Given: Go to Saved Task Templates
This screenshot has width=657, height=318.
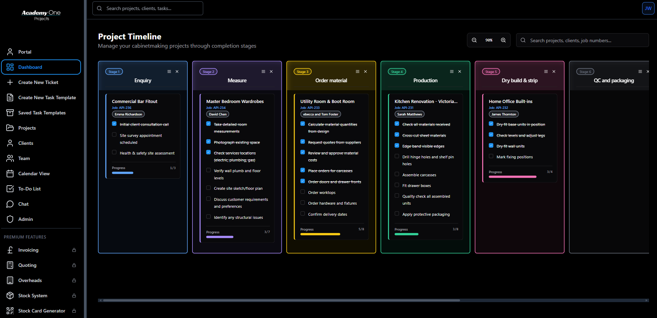Looking at the screenshot, I should click(41, 113).
